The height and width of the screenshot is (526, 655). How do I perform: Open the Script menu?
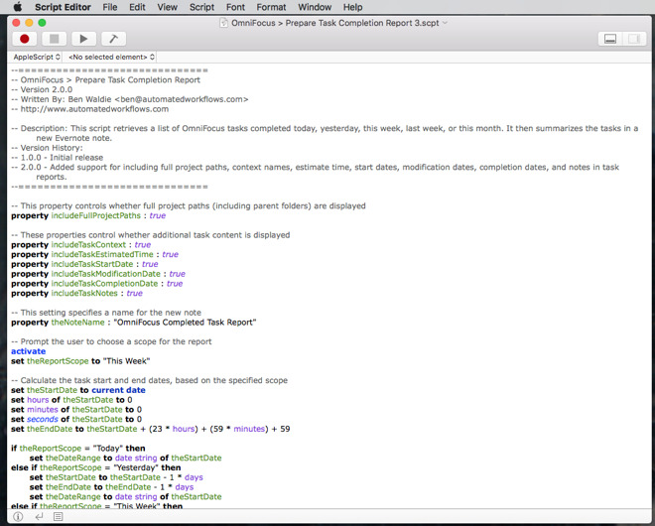(x=201, y=7)
